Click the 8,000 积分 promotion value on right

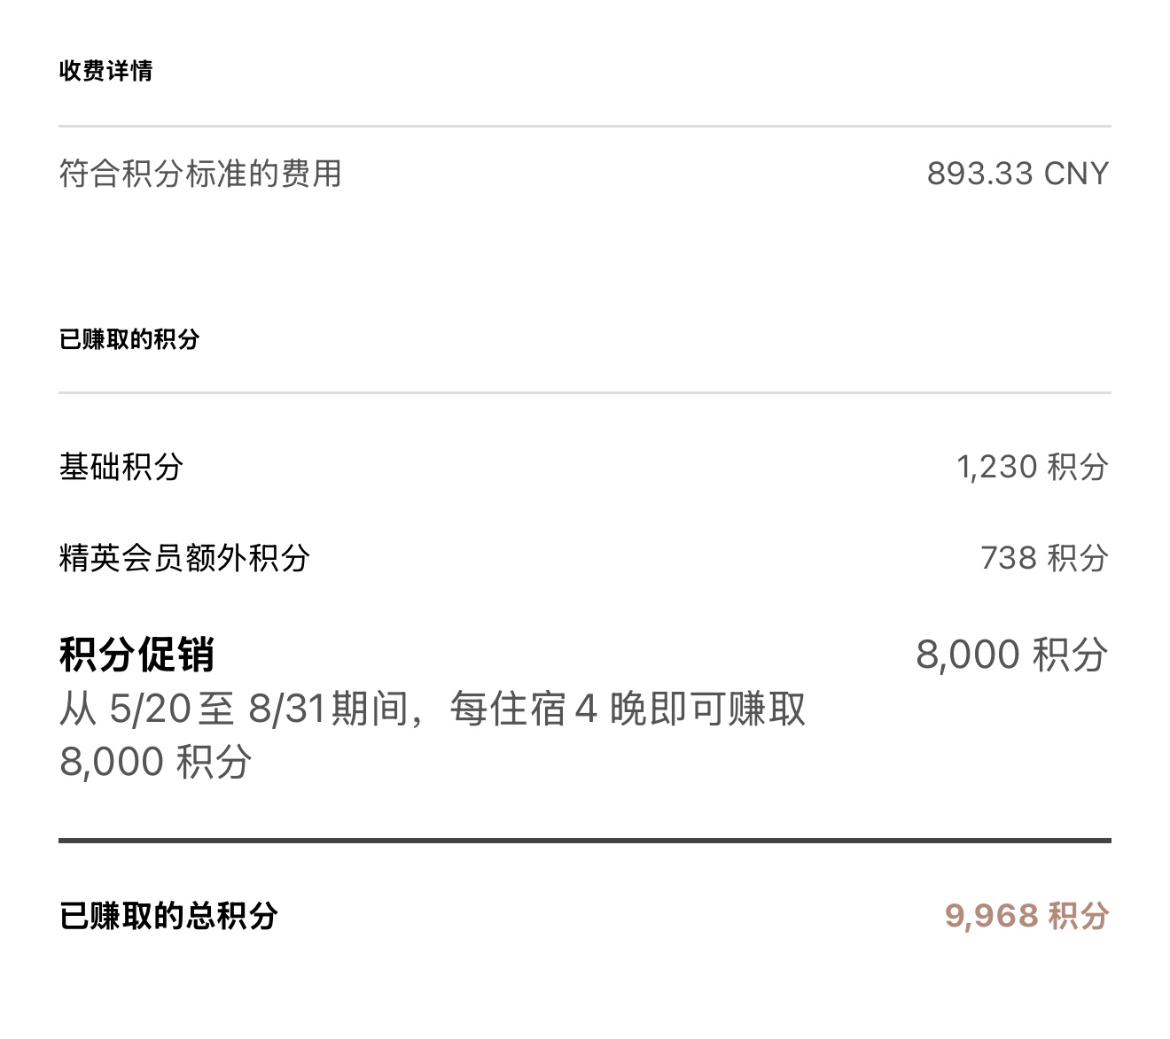pos(1012,655)
